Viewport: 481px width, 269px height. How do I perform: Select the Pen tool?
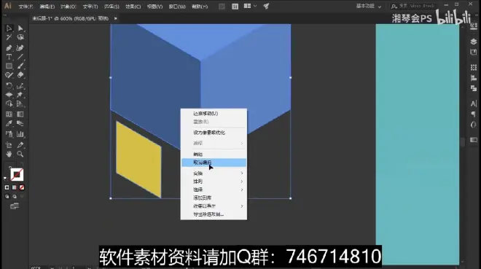point(9,48)
